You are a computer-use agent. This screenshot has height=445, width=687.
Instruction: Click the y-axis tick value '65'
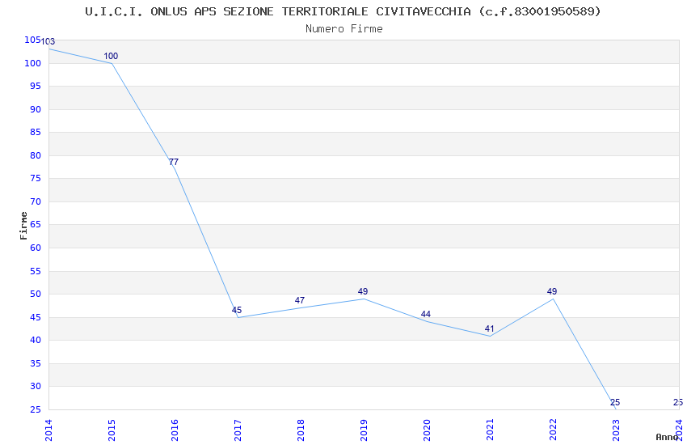click(36, 224)
